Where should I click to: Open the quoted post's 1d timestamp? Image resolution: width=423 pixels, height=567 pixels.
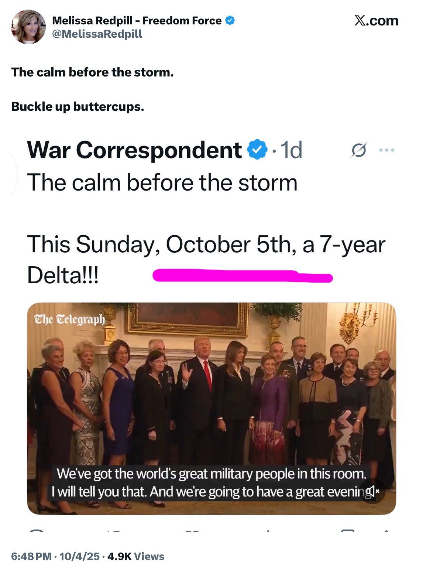click(291, 150)
